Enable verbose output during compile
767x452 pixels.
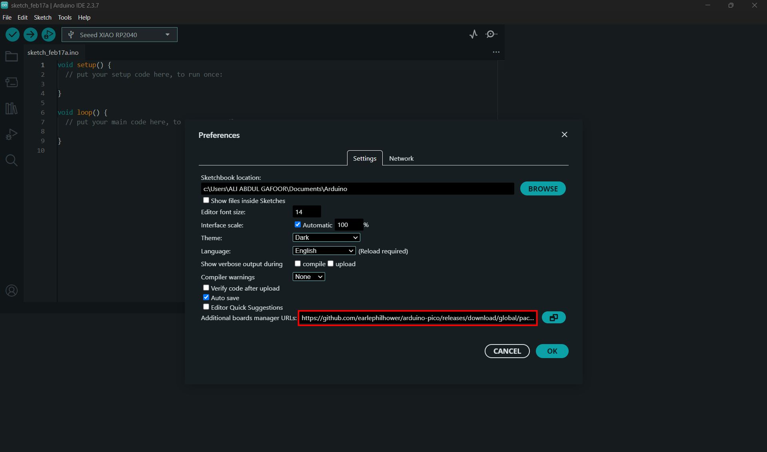(298, 263)
